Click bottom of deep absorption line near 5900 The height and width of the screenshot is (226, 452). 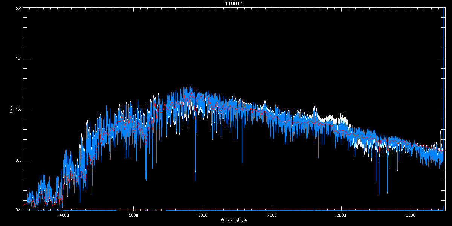[195, 182]
